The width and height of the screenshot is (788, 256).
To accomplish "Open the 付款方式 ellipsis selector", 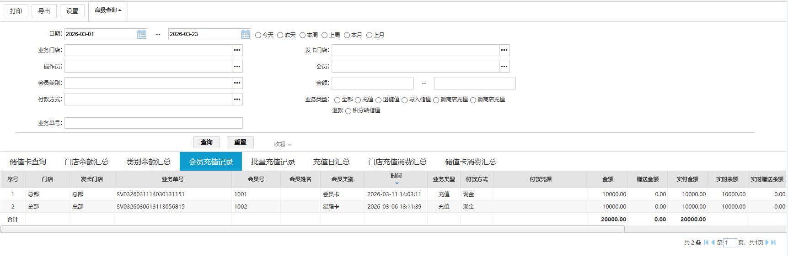I will point(237,99).
